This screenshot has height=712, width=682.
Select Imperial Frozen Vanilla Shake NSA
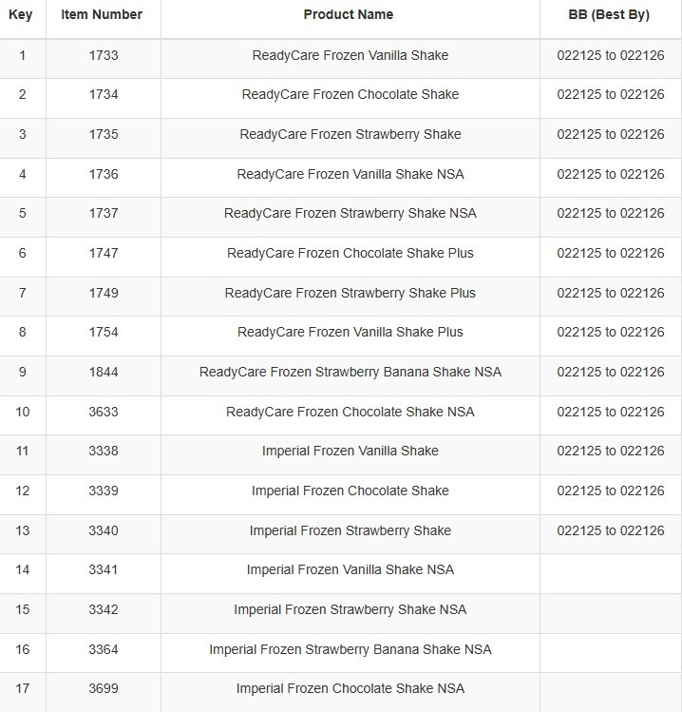[350, 569]
